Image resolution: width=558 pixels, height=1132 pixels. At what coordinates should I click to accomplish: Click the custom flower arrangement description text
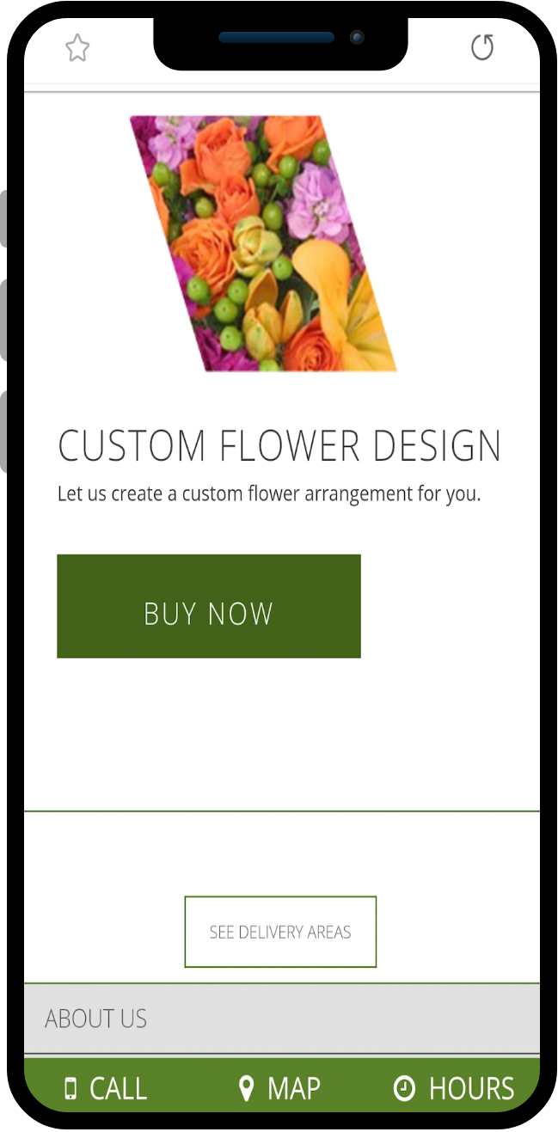click(269, 494)
